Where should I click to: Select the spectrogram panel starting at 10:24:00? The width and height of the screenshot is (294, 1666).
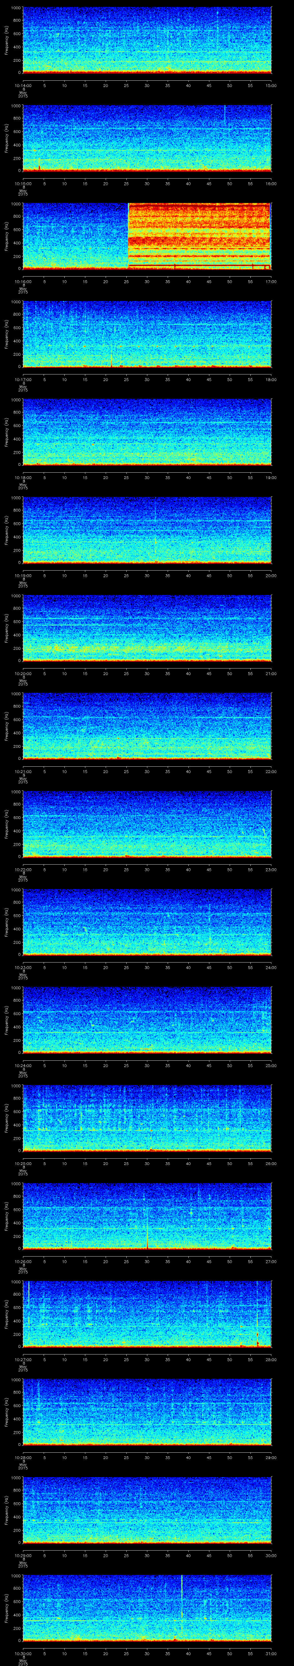point(147,1020)
